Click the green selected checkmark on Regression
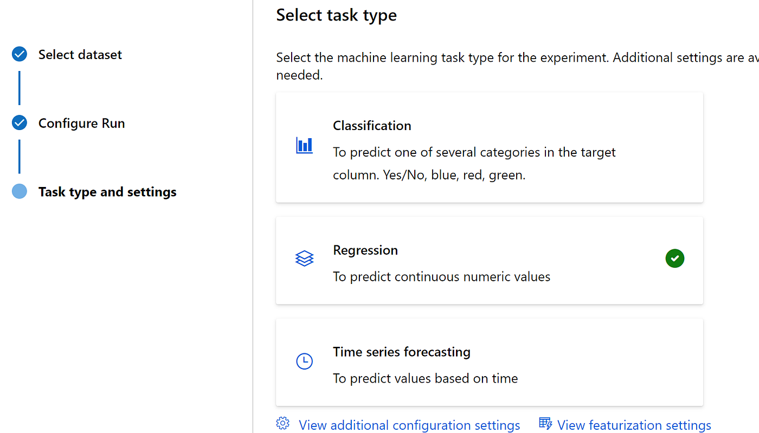 [x=674, y=258]
